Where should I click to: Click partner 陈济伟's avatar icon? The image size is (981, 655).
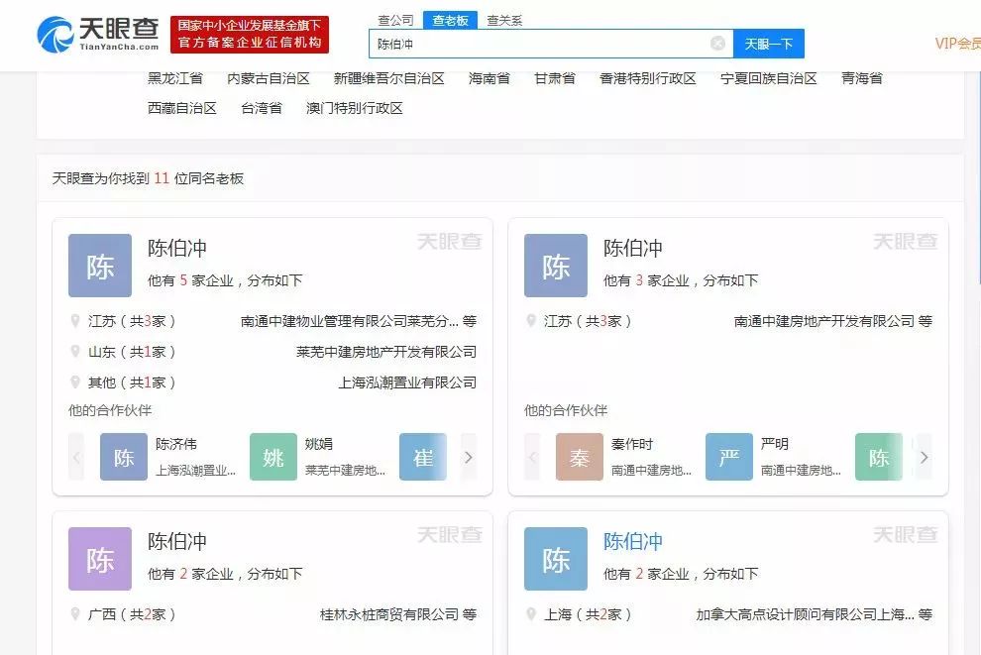tap(123, 457)
